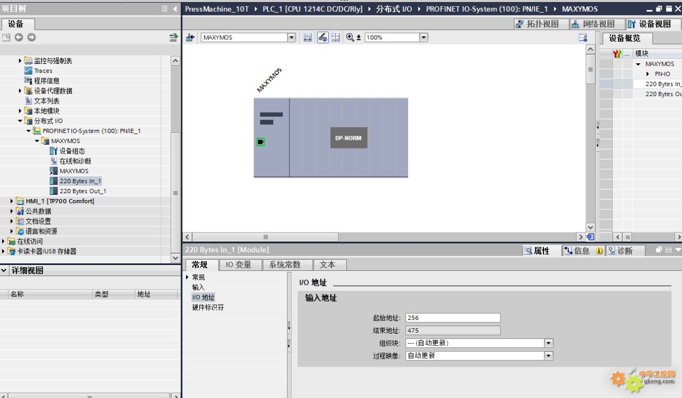Screen dimensions: 682x398
Task: Open 文本列表 in the project tree
Action: (x=46, y=101)
